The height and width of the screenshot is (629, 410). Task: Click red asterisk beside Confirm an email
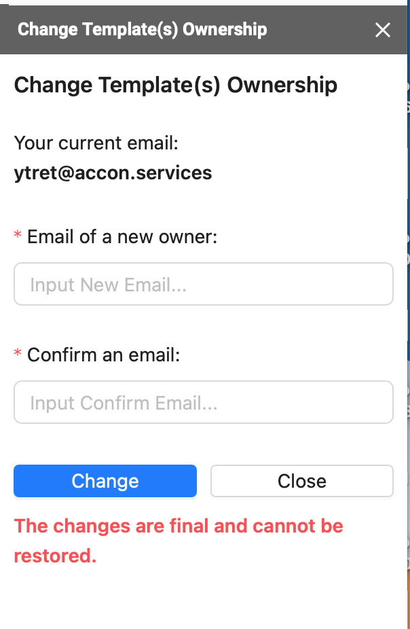coord(18,353)
